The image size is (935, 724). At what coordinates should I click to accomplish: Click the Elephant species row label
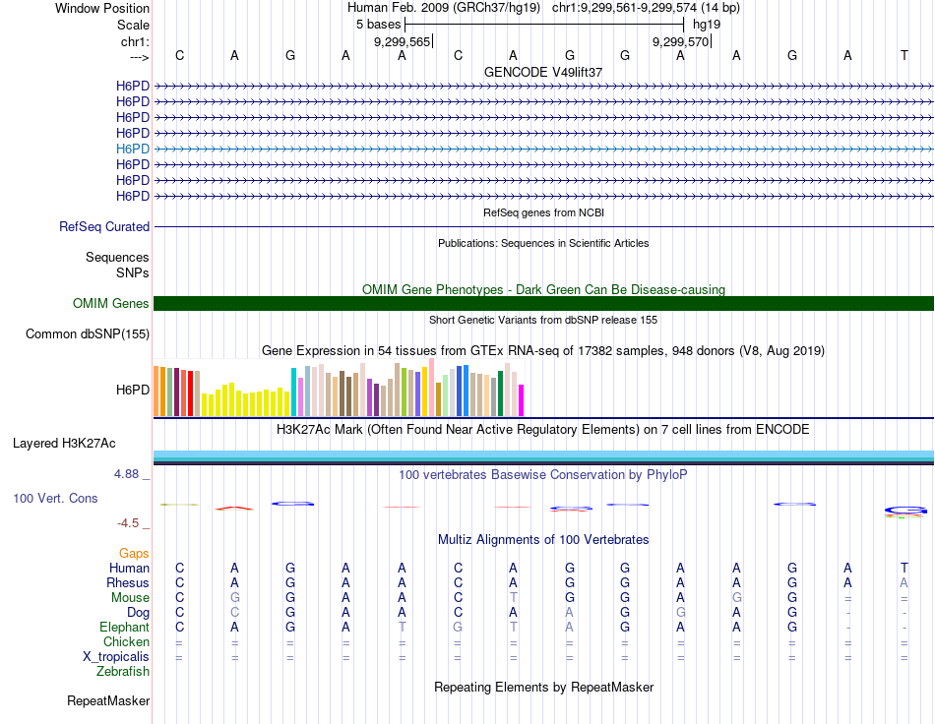point(125,628)
